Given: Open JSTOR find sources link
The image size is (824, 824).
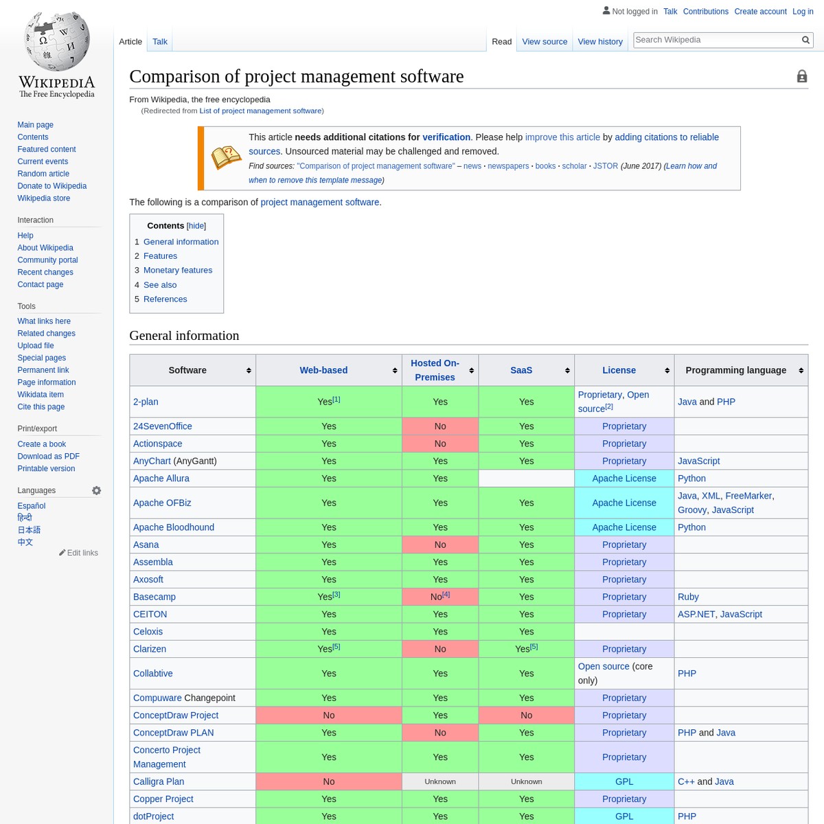Looking at the screenshot, I should click(606, 166).
